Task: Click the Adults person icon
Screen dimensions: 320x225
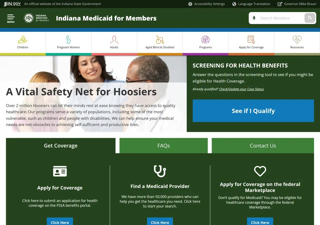Action: click(x=114, y=40)
